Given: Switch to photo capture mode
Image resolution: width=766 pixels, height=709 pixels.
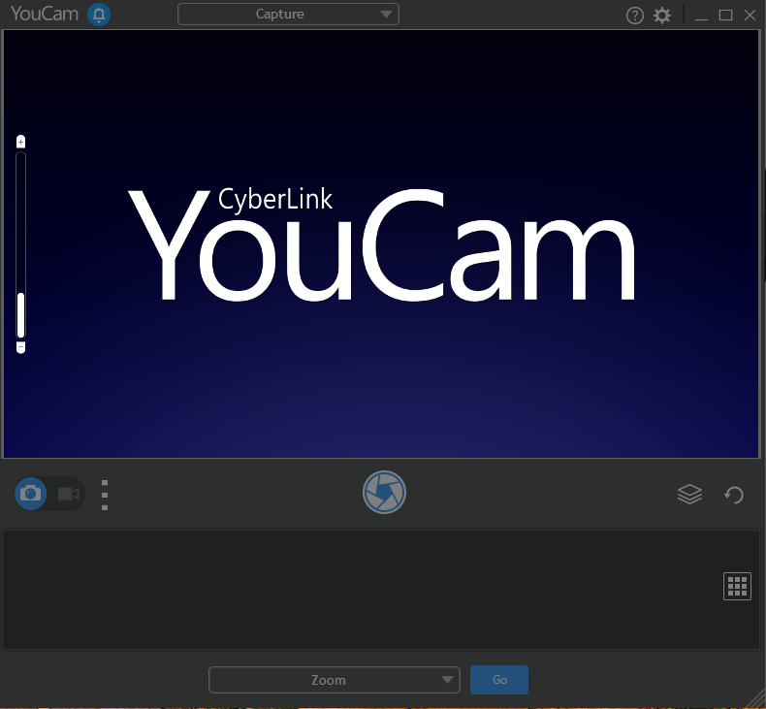Looking at the screenshot, I should [31, 494].
